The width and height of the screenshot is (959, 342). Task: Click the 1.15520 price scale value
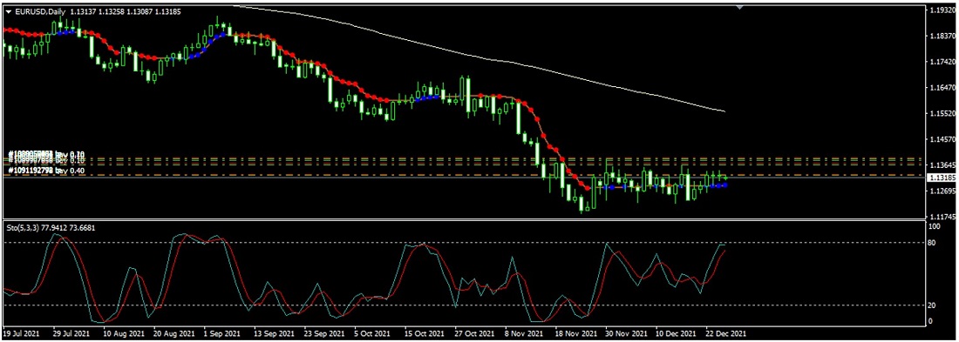[942, 114]
